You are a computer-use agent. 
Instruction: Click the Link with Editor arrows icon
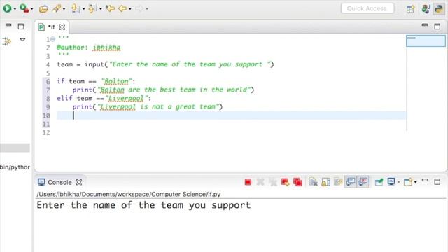6,41
